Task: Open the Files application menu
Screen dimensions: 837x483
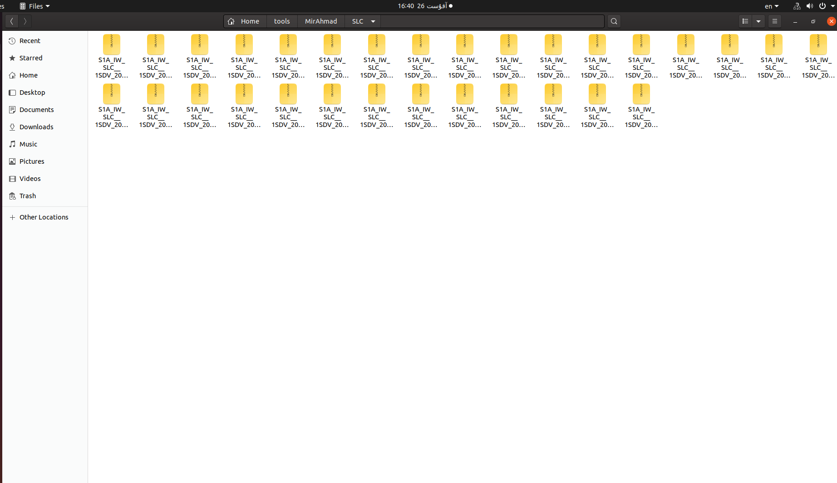Action: coord(34,6)
